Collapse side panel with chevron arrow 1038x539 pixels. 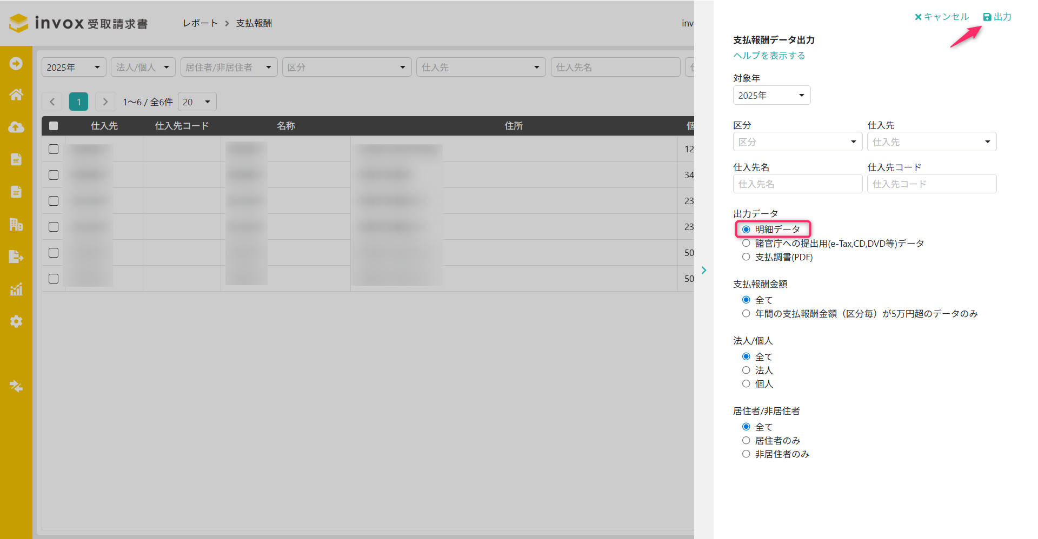[704, 270]
